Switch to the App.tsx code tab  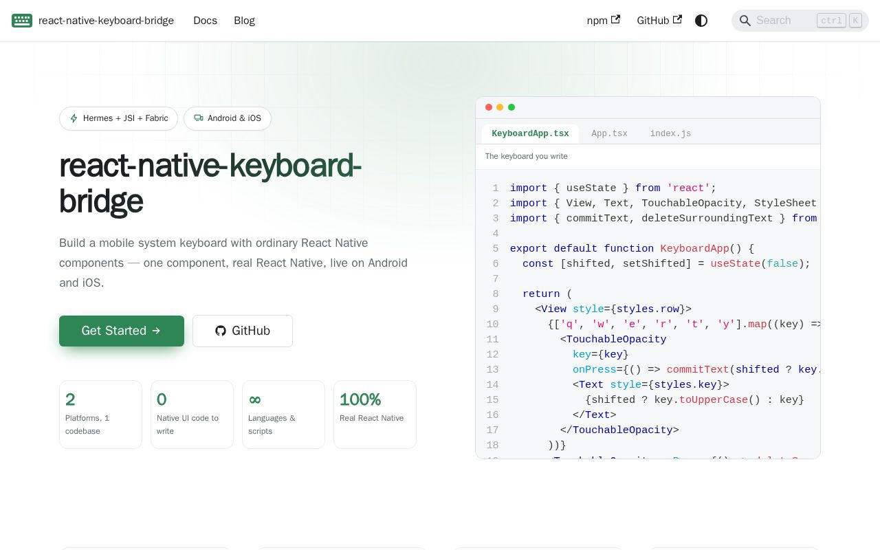(x=609, y=133)
